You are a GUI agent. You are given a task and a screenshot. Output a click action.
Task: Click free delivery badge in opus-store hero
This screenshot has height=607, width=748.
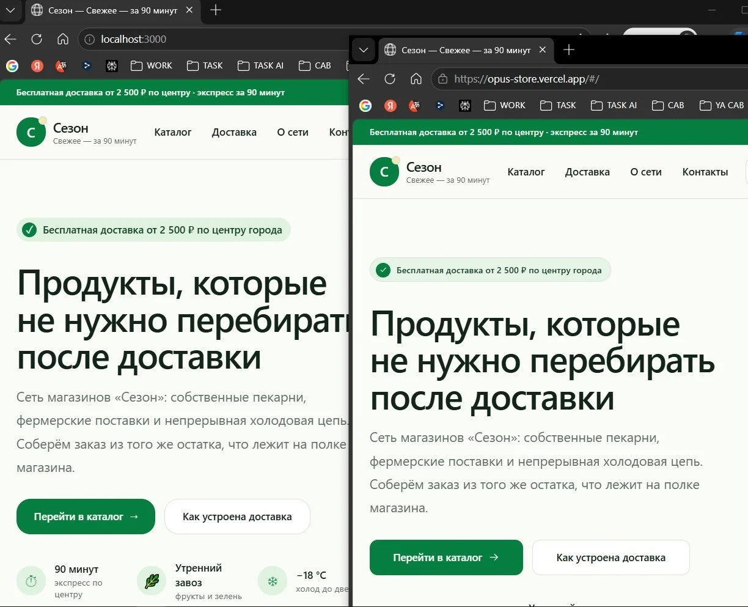[490, 270]
